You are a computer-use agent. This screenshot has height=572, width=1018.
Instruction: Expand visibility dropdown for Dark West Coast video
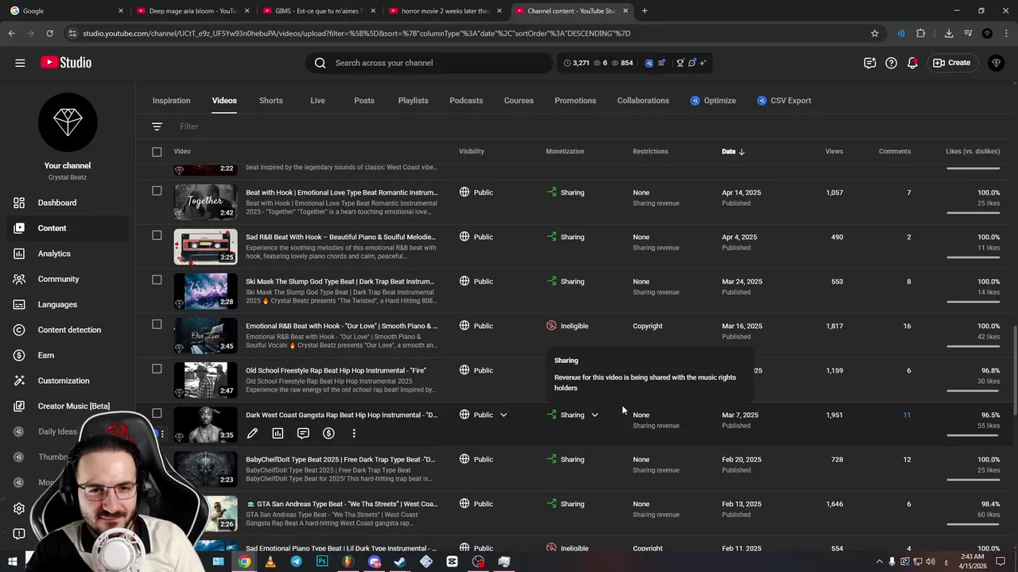point(503,415)
